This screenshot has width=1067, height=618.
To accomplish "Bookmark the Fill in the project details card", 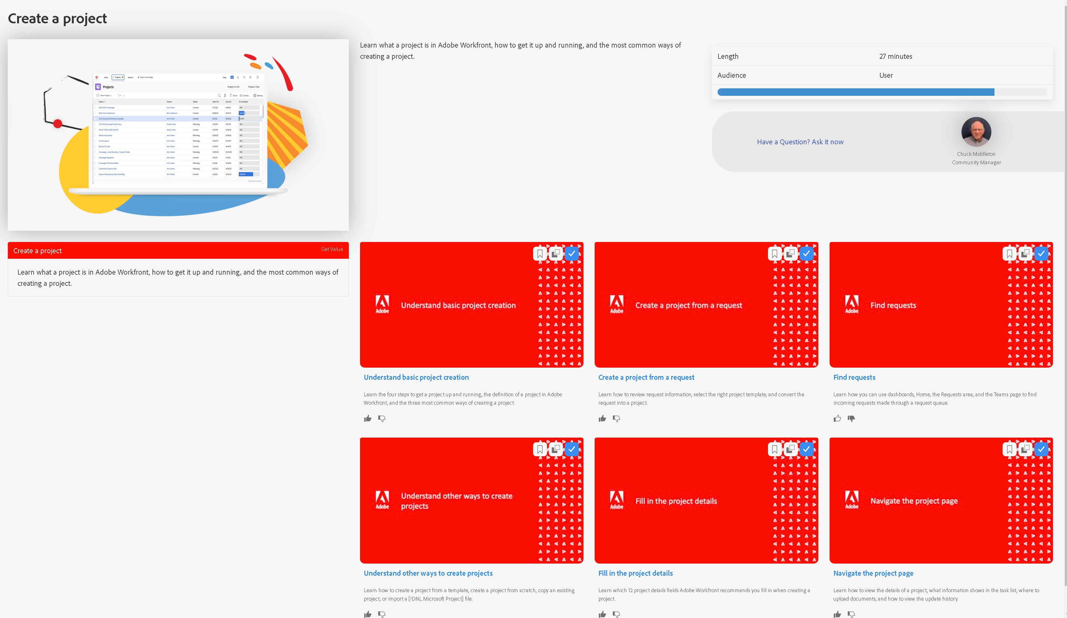I will 775,449.
